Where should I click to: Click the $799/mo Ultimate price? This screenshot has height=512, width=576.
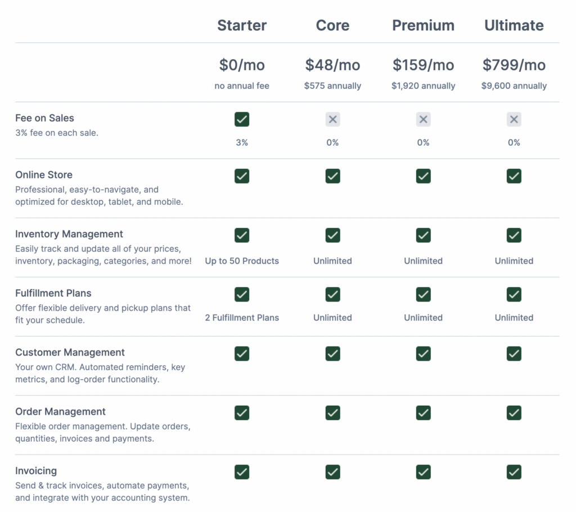[x=514, y=65]
